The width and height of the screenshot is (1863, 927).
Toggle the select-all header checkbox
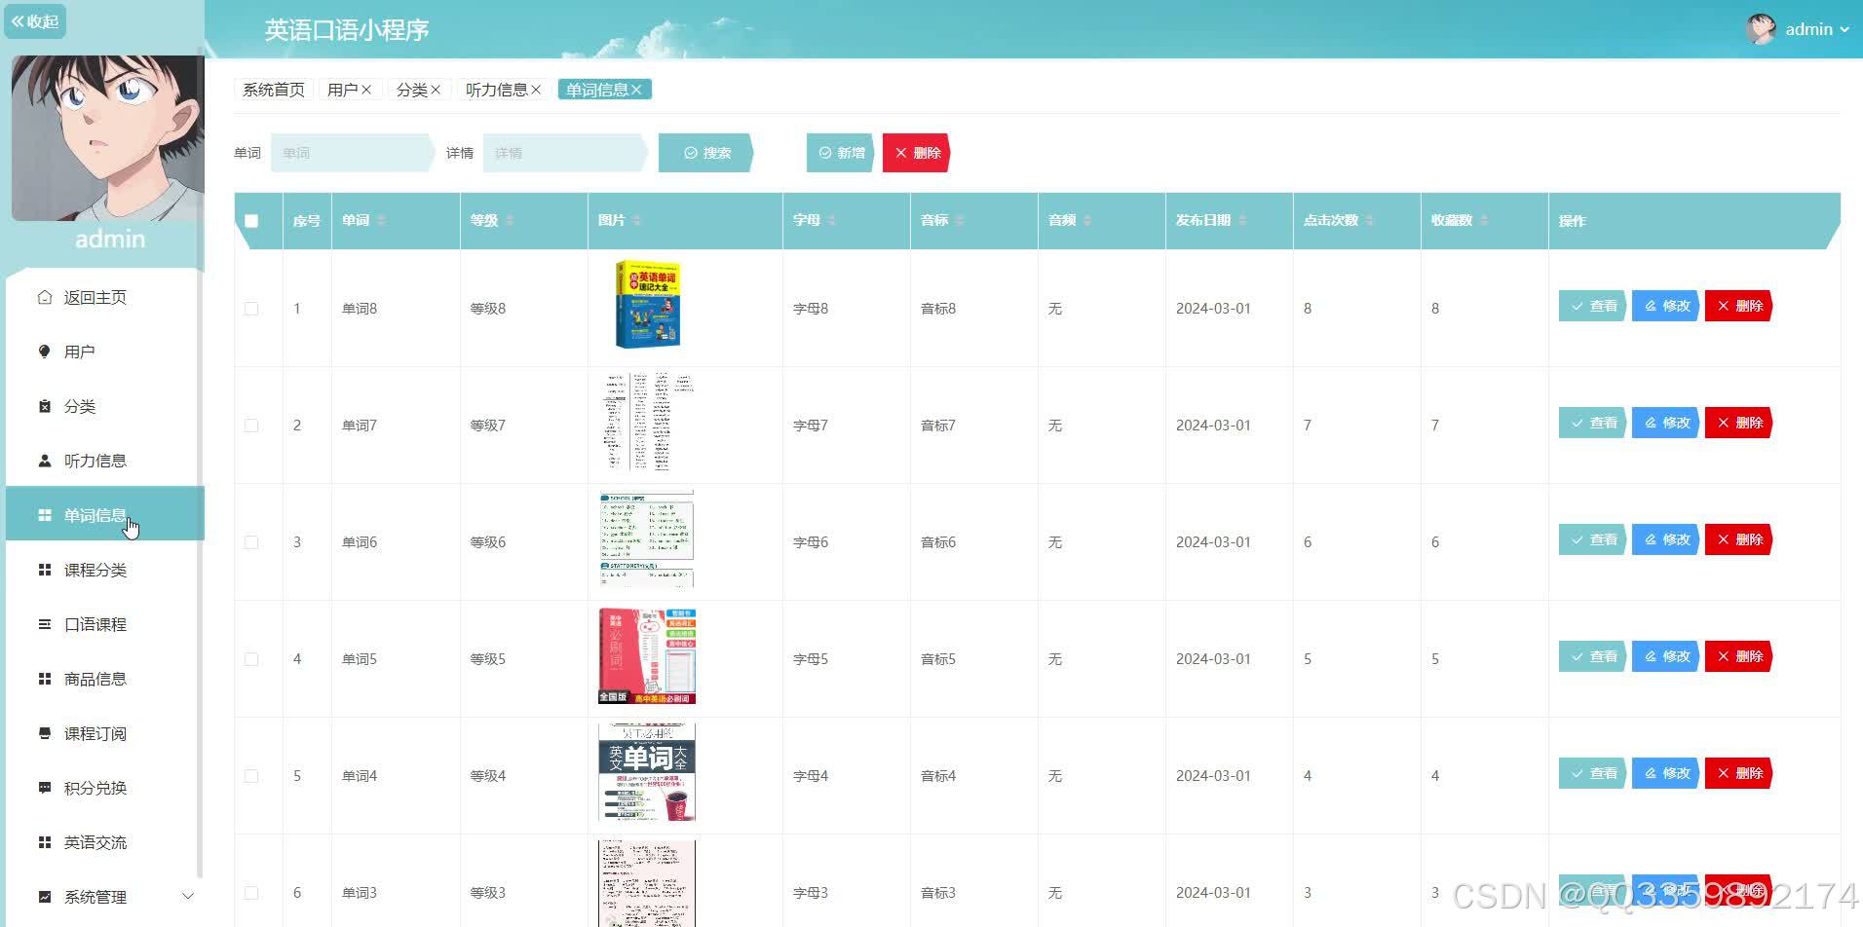pos(251,221)
